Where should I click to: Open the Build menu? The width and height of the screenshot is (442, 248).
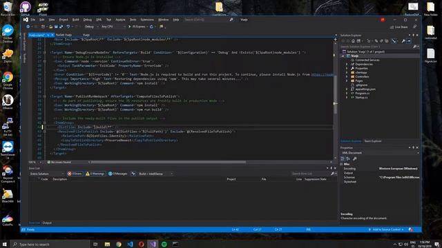coord(75,20)
